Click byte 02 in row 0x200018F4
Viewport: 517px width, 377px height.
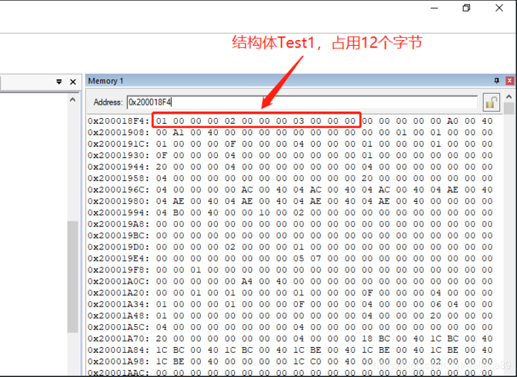[230, 121]
